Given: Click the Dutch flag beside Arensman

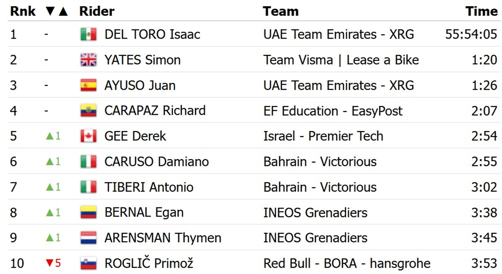Looking at the screenshot, I should tap(88, 238).
